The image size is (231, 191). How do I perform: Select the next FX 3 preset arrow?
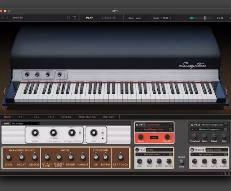click(141, 154)
